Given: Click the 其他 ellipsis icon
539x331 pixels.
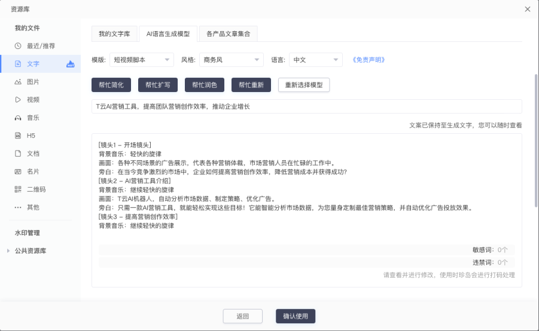Looking at the screenshot, I should 18,207.
